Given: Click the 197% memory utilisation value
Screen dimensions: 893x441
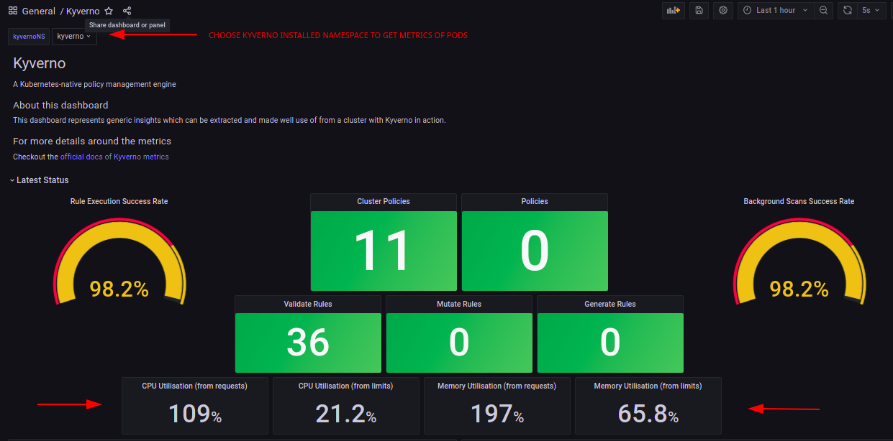Looking at the screenshot, I should (497, 414).
